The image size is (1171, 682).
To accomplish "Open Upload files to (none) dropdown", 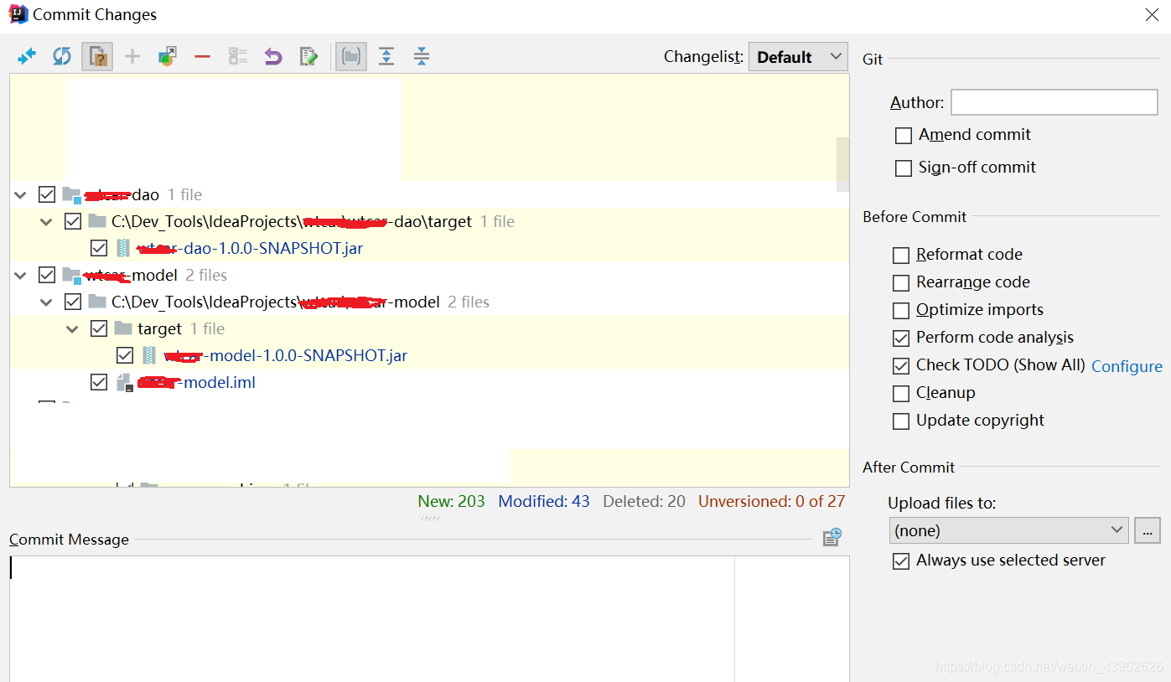I will click(1009, 530).
